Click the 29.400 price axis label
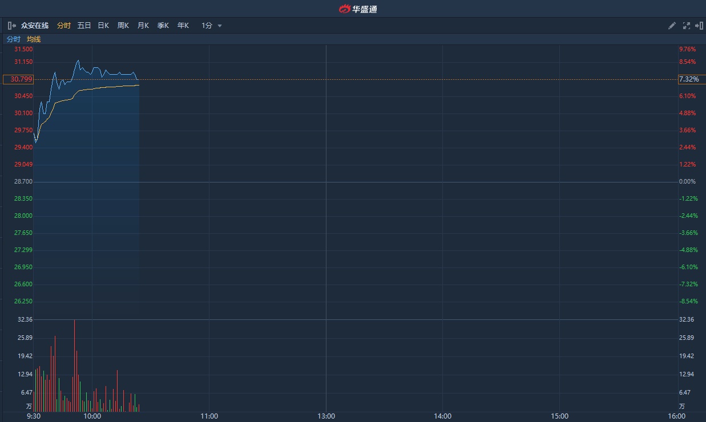The height and width of the screenshot is (422, 706). pos(23,147)
